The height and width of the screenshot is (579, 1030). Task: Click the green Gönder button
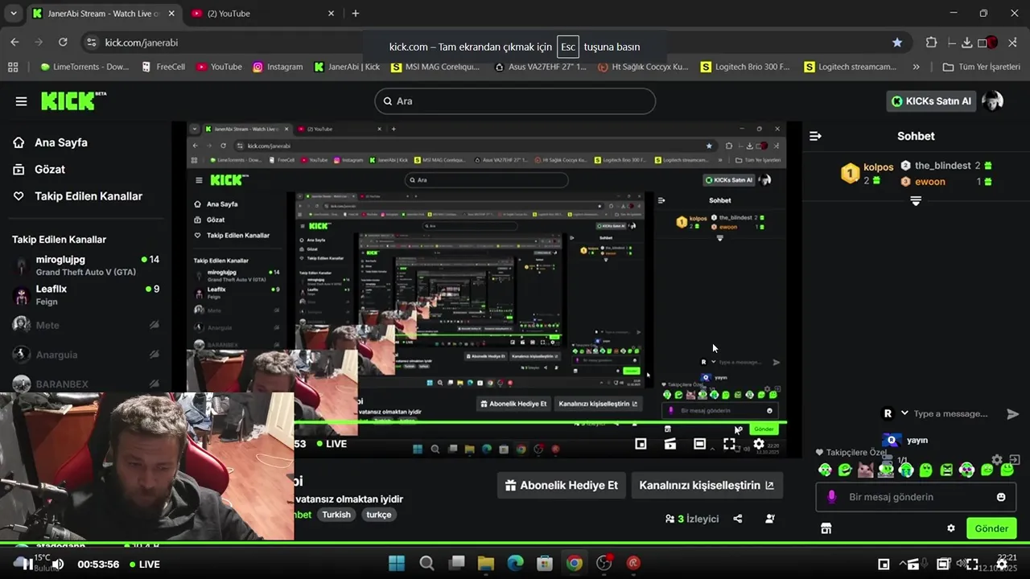(991, 528)
